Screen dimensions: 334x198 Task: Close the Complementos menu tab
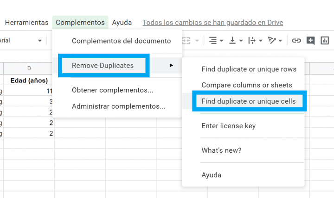[x=80, y=23]
